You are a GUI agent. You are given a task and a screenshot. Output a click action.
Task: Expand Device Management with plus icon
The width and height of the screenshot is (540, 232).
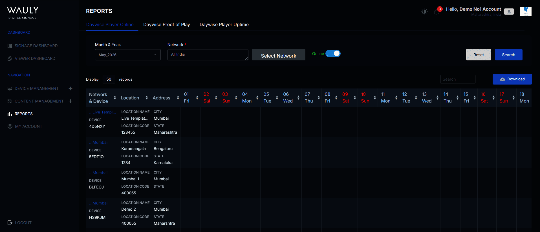pos(70,88)
